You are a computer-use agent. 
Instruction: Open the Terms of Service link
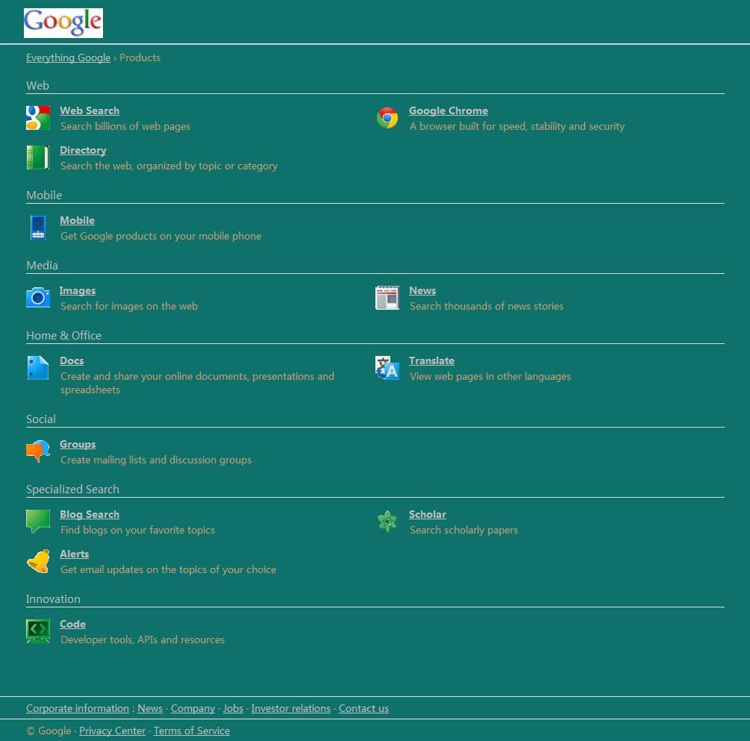(192, 731)
